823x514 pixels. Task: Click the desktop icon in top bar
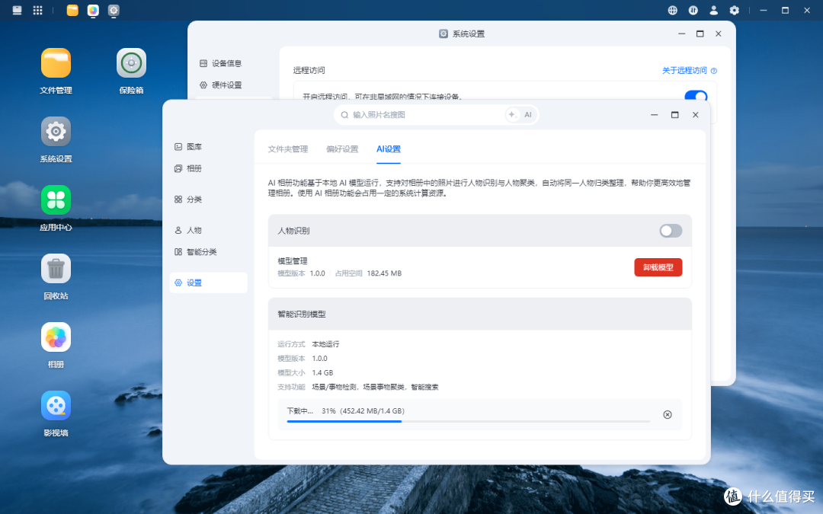pyautogui.click(x=18, y=10)
